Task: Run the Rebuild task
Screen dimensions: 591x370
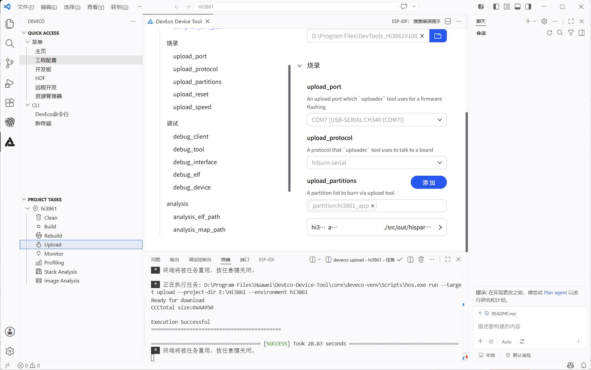Action: tap(81, 236)
